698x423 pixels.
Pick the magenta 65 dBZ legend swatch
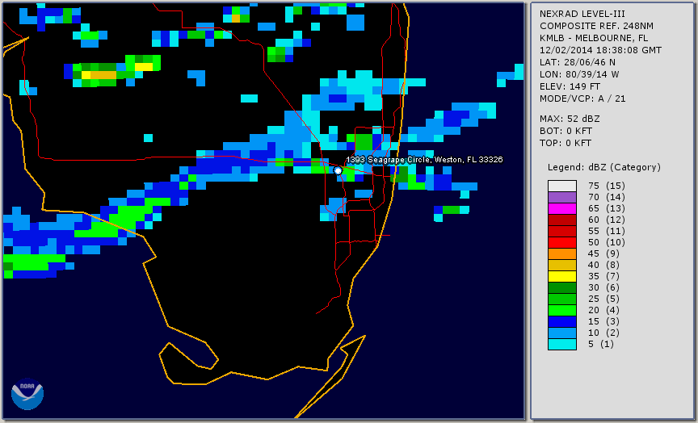(562, 208)
